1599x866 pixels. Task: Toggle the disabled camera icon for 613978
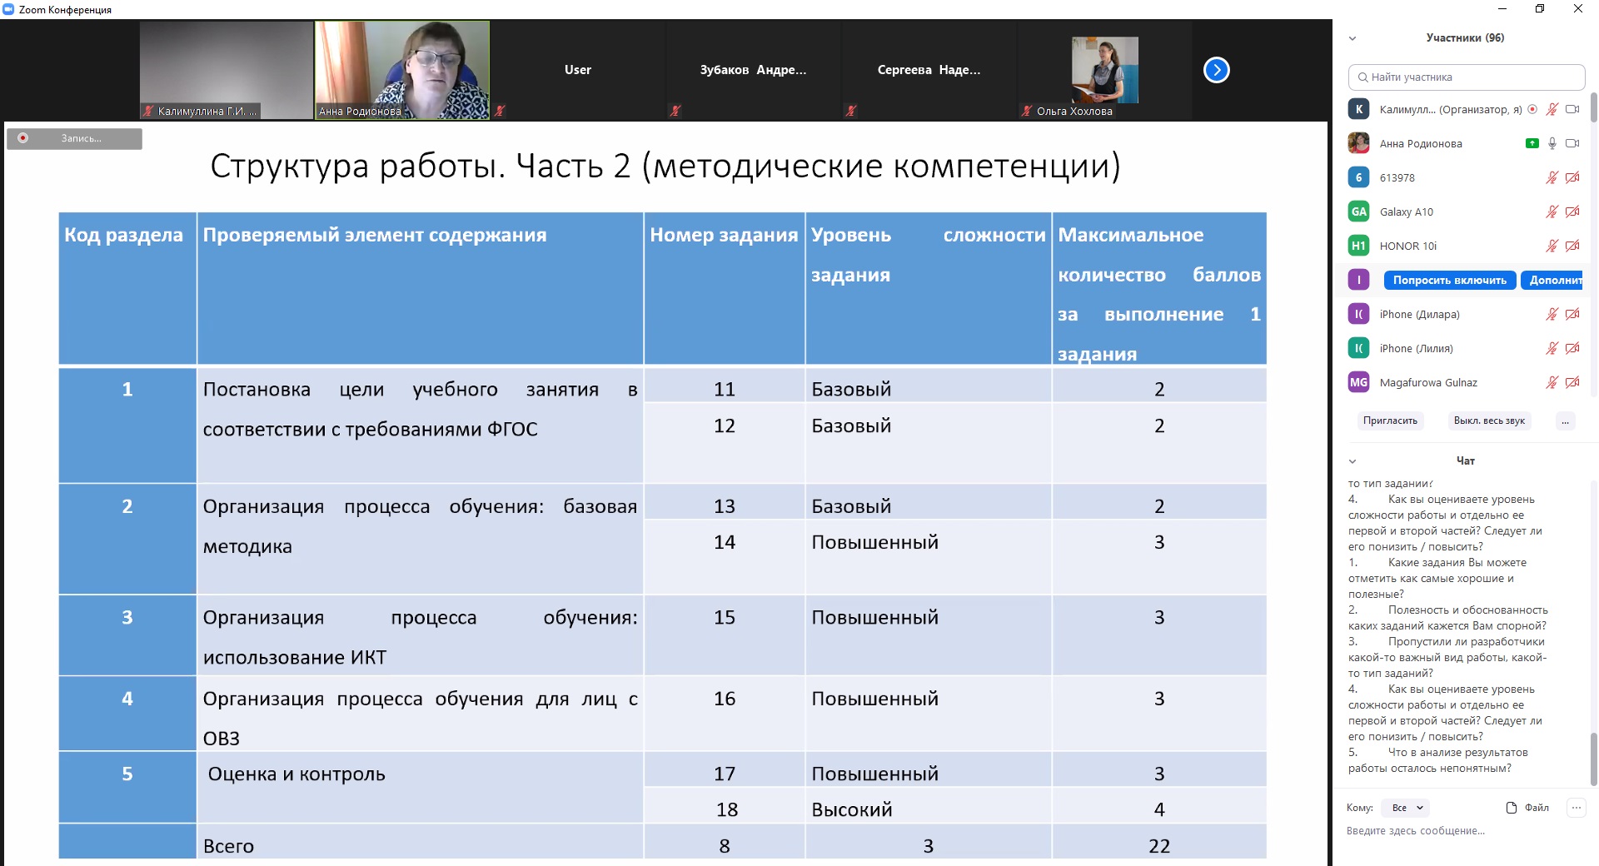coord(1572,177)
